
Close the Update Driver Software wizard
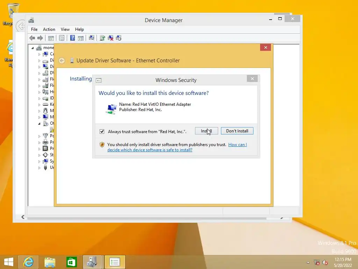(x=265, y=47)
